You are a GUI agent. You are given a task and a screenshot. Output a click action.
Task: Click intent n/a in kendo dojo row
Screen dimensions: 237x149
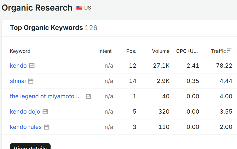click(x=109, y=112)
